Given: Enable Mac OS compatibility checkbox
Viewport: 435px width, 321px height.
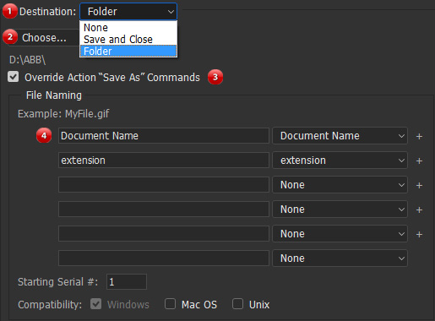Looking at the screenshot, I should (x=170, y=304).
